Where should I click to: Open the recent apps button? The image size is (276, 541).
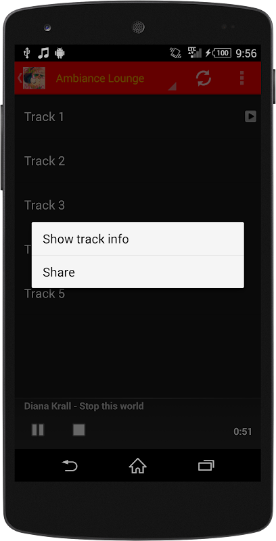tap(206, 466)
